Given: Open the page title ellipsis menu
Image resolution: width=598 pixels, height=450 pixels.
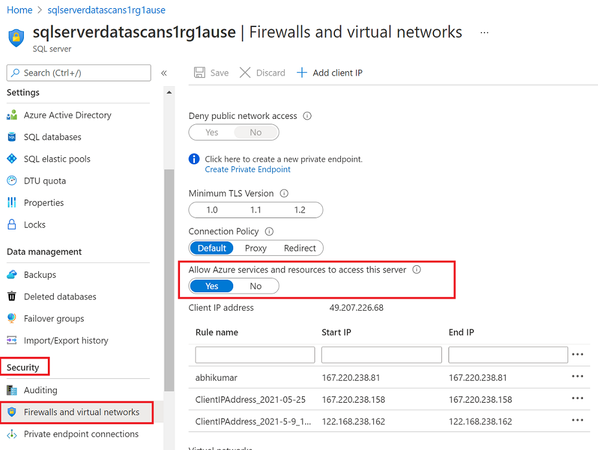Looking at the screenshot, I should tap(483, 33).
